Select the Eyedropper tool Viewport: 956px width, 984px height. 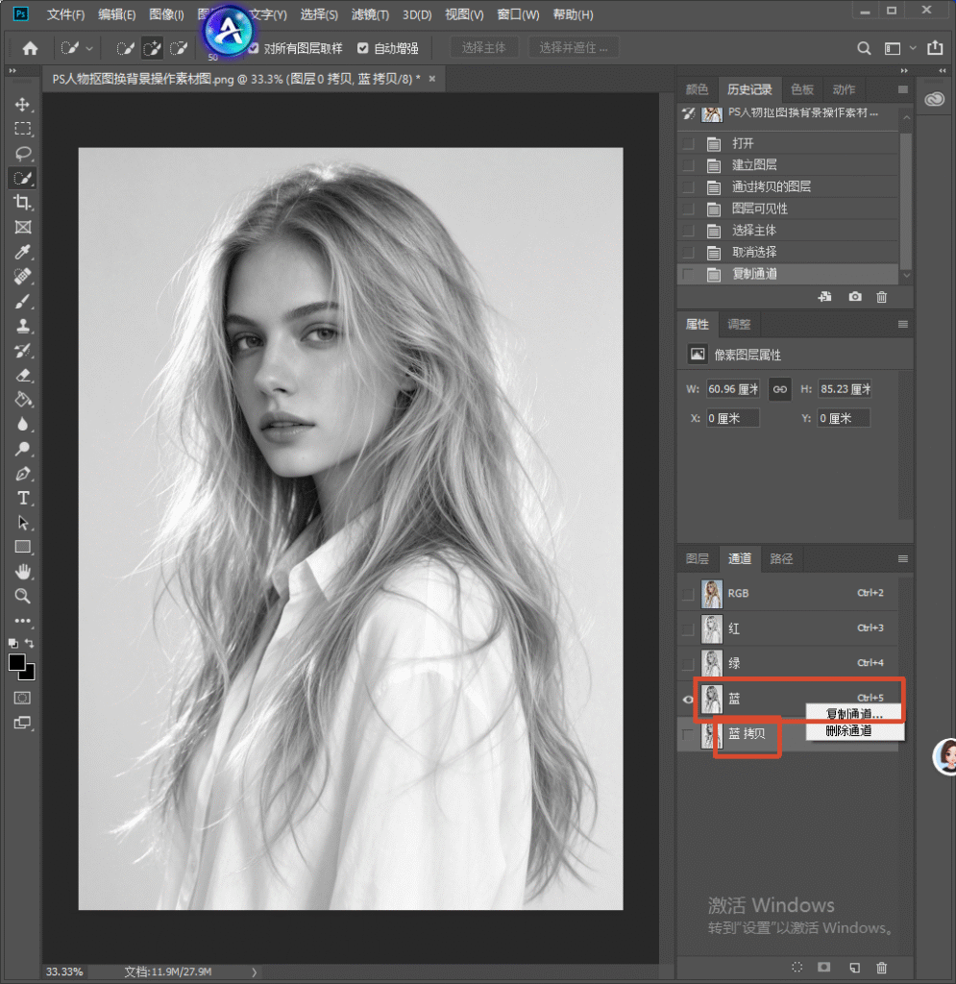23,252
